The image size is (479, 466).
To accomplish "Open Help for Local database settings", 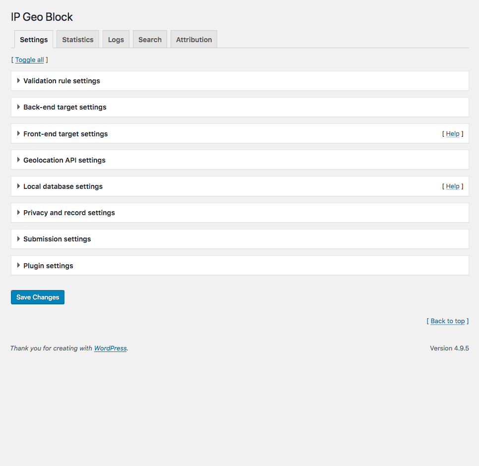I will coord(453,186).
